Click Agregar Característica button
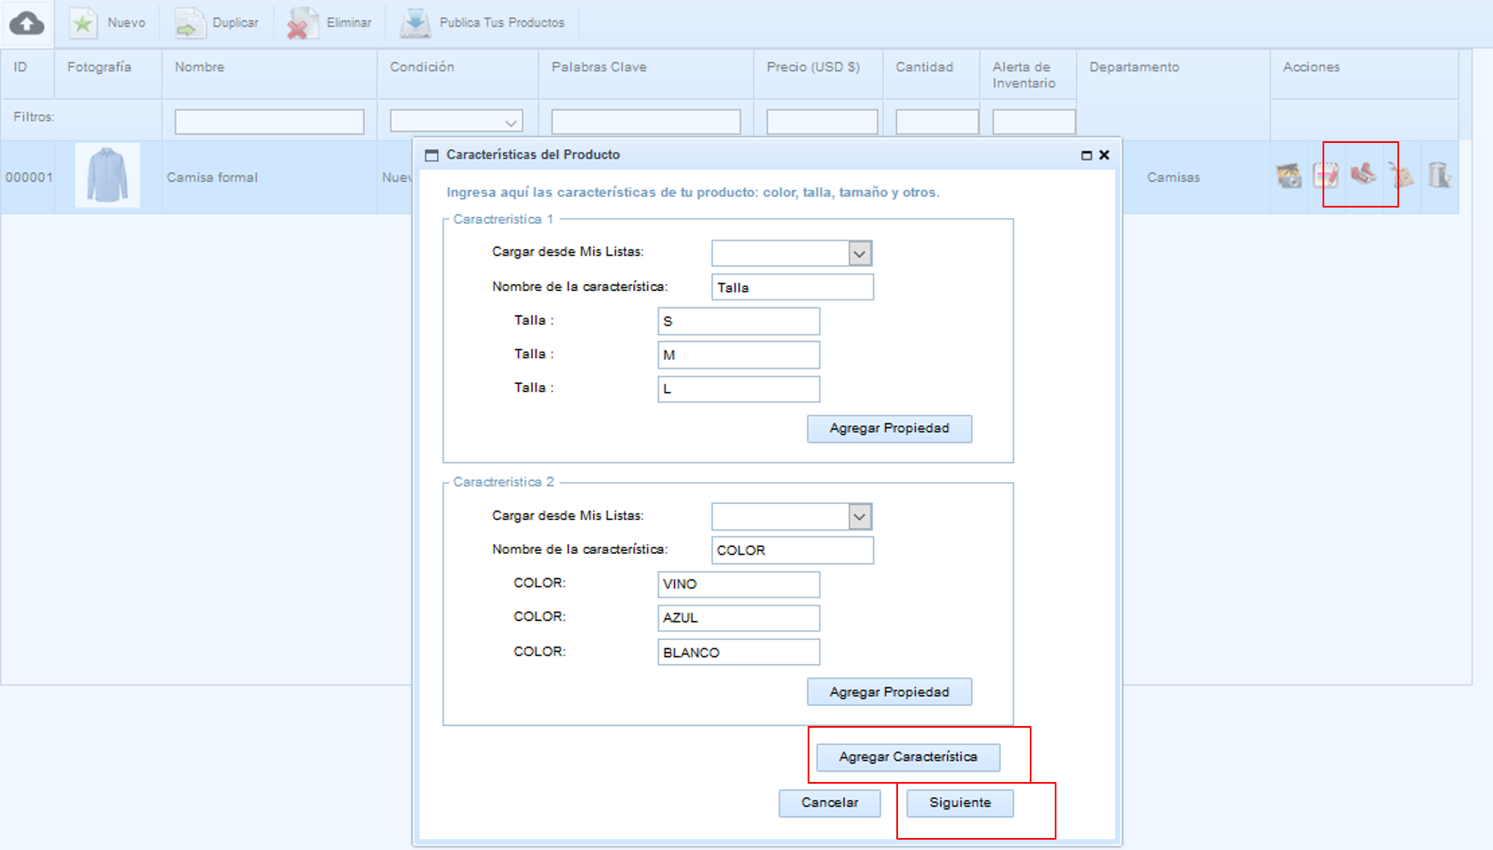Viewport: 1493px width, 850px height. click(x=908, y=757)
